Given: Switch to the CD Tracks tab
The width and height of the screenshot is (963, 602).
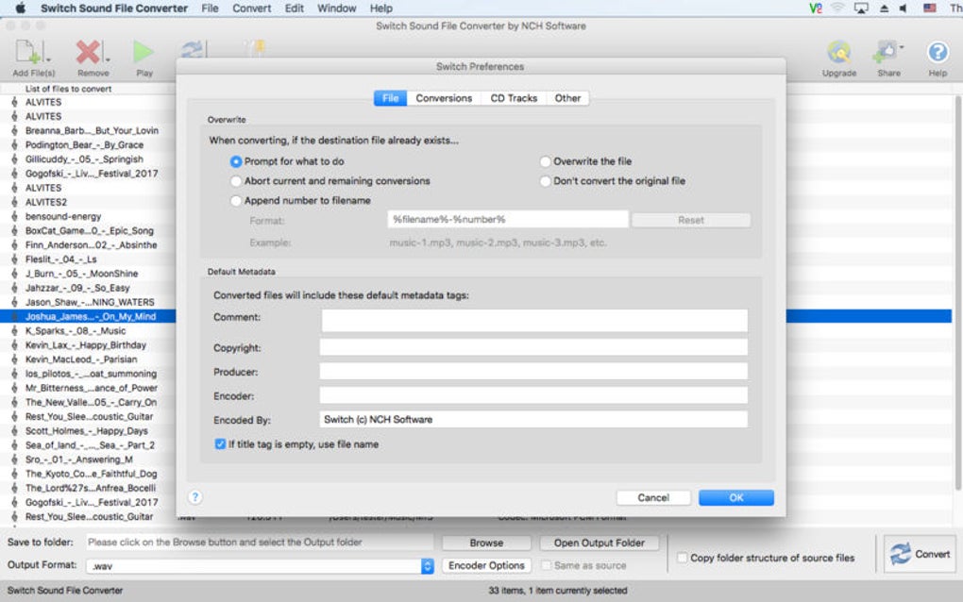Looking at the screenshot, I should [x=514, y=98].
